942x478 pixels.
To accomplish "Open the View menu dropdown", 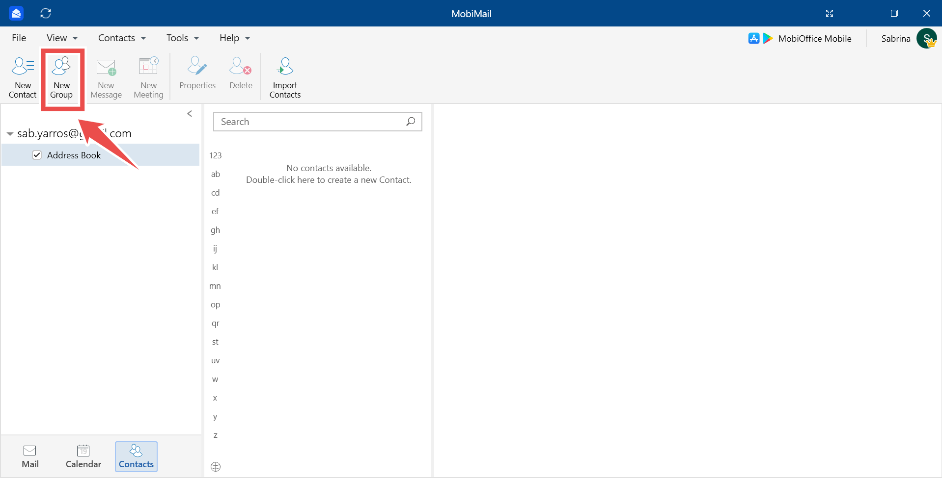I will click(62, 38).
